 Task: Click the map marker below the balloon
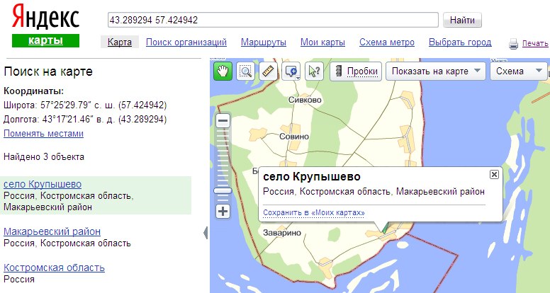click(383, 229)
